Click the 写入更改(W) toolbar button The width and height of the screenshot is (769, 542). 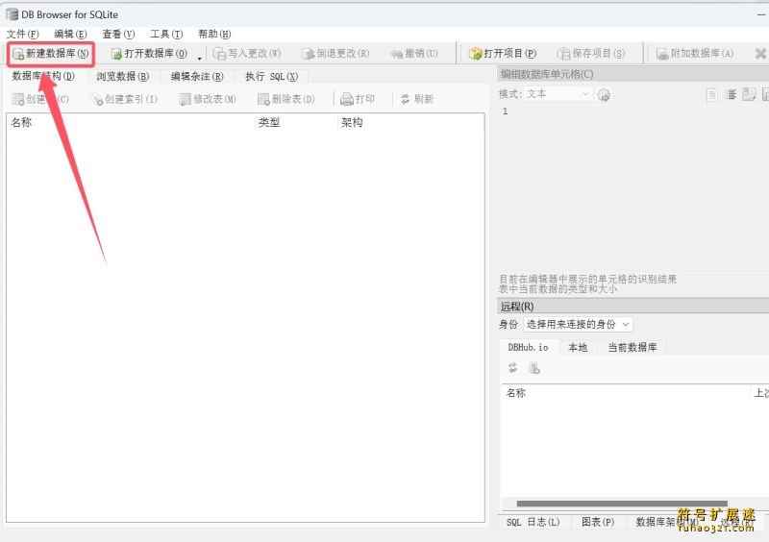(x=248, y=54)
